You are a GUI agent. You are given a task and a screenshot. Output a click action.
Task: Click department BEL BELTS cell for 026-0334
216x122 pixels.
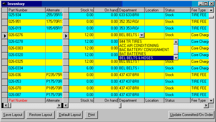point(131,69)
